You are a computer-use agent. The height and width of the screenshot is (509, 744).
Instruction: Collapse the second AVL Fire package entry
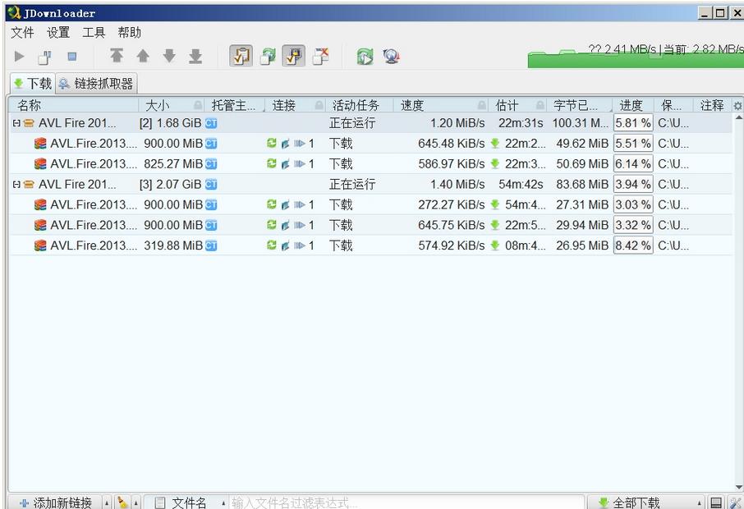pos(16,184)
